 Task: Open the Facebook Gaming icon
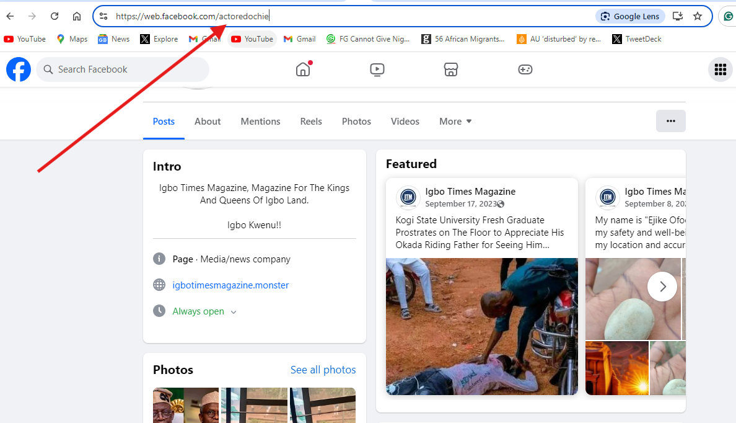[x=525, y=69]
